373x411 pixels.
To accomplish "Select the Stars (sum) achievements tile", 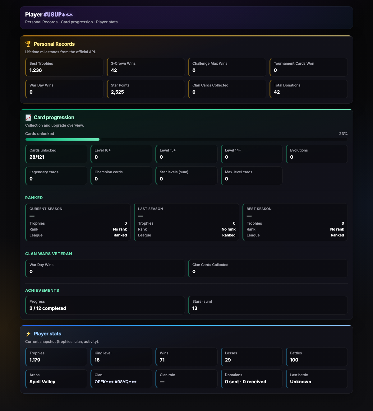I will tap(268, 305).
